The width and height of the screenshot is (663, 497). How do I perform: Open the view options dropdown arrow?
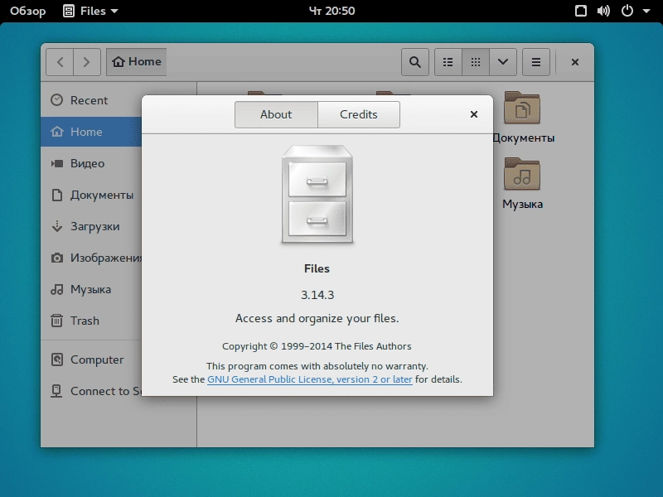tap(503, 62)
